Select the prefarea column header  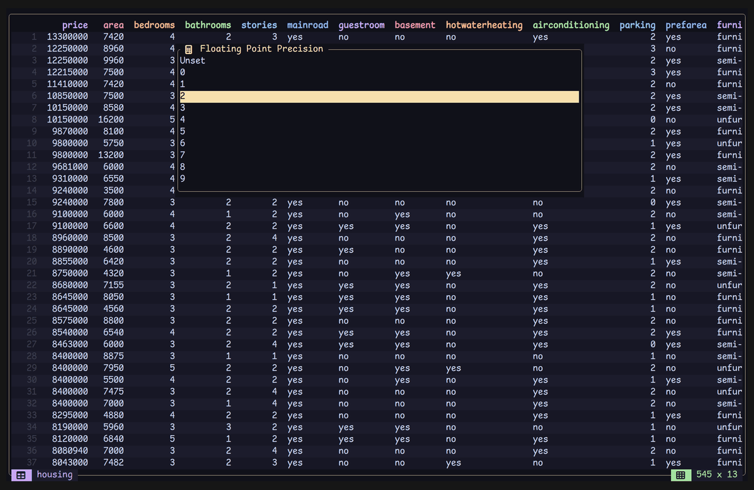686,25
